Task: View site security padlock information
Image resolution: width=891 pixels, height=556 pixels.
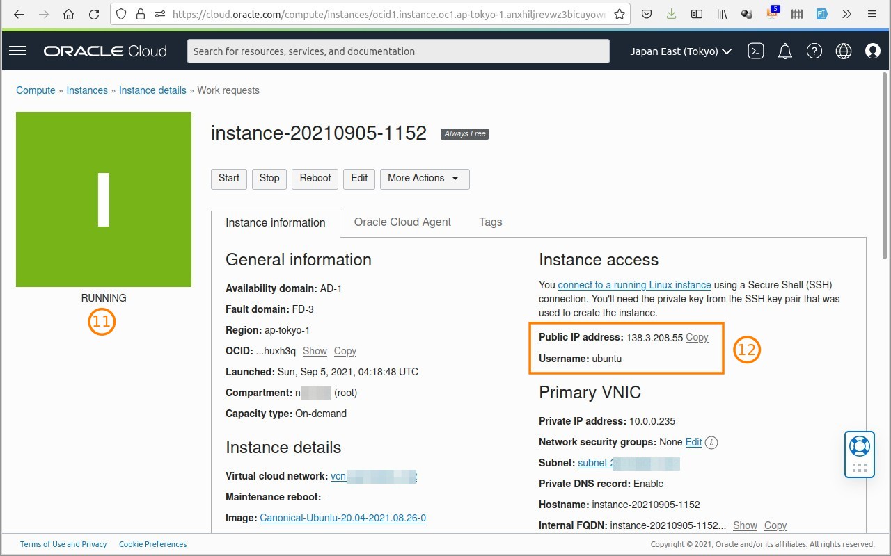Action: (141, 14)
